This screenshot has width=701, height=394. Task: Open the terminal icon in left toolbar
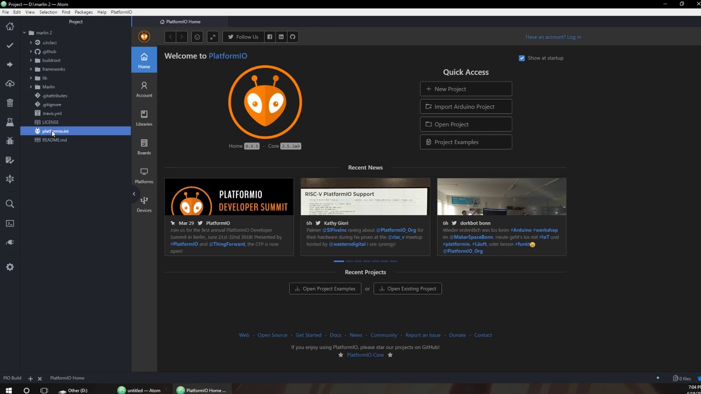point(10,223)
